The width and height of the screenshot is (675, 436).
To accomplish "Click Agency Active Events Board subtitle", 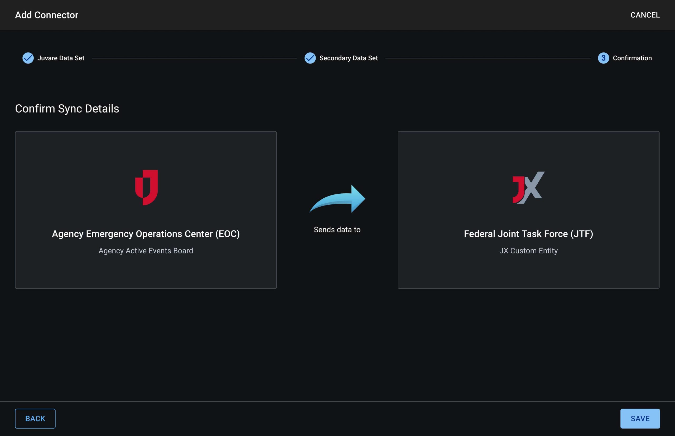I will click(x=146, y=251).
